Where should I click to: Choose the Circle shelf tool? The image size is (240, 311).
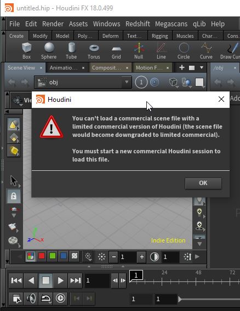point(184,51)
